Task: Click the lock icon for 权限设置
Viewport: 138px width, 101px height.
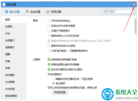Action: pyautogui.click(x=48, y=12)
